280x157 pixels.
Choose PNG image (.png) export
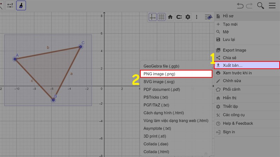(x=176, y=74)
